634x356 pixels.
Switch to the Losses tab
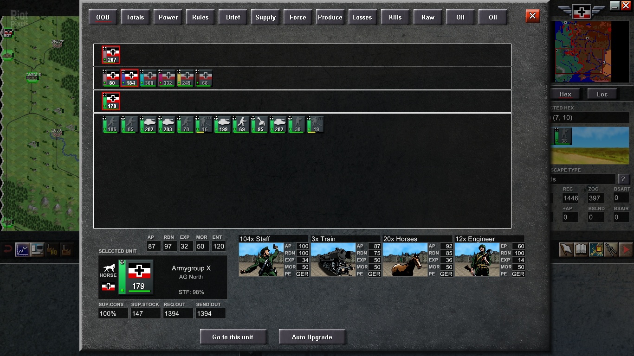pyautogui.click(x=362, y=17)
